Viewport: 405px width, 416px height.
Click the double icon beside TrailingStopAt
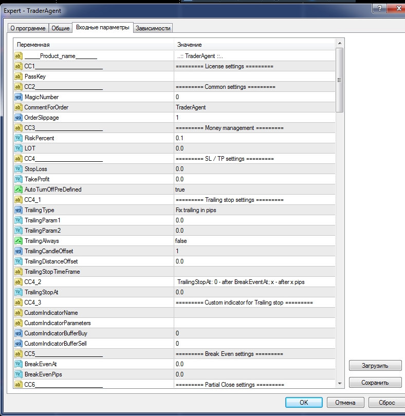[18, 292]
